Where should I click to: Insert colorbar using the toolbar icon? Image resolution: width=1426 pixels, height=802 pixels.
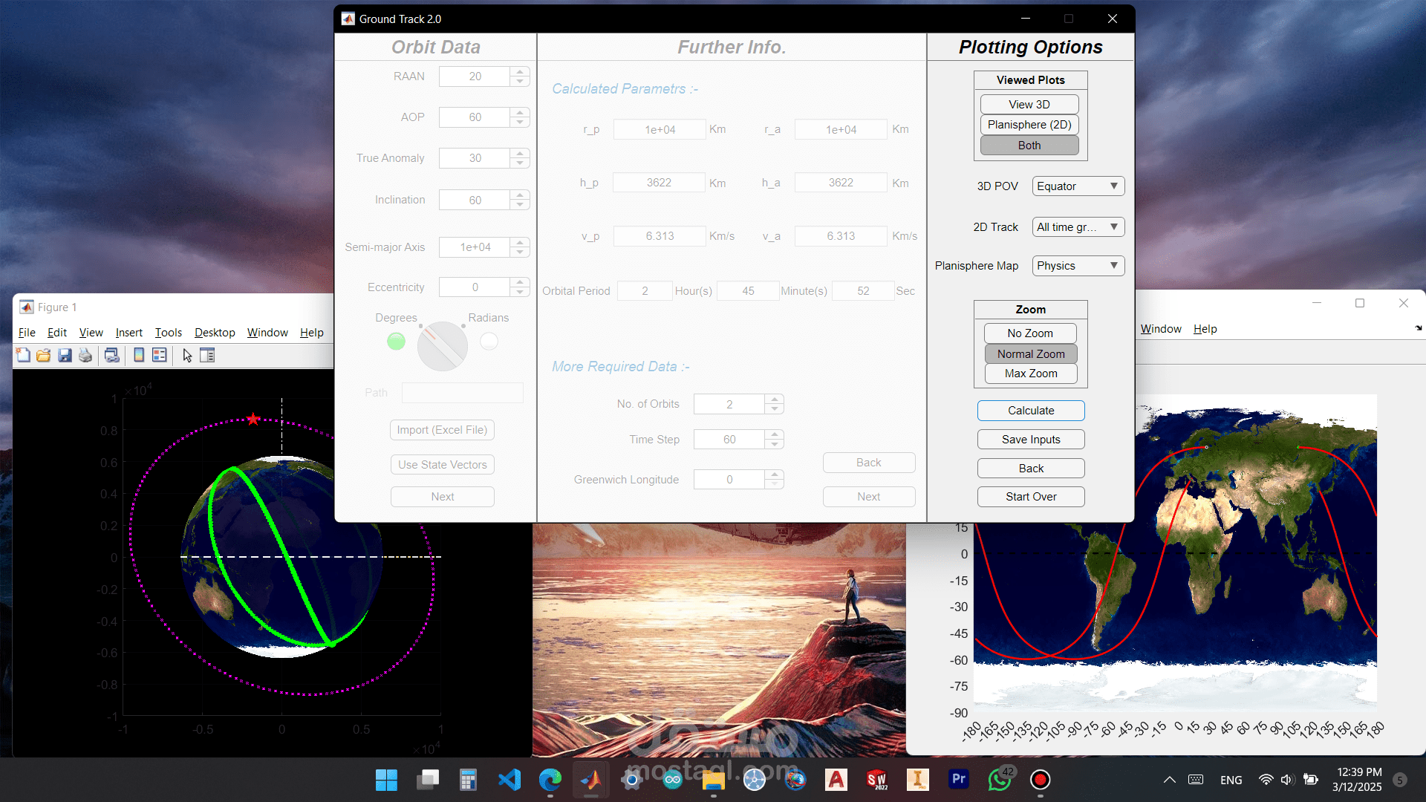click(139, 356)
